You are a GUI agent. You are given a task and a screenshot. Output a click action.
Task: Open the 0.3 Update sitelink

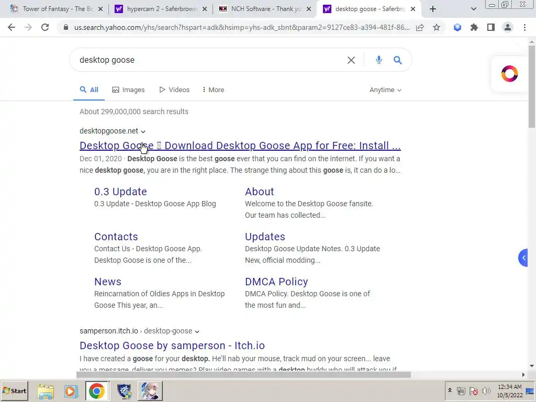120,192
